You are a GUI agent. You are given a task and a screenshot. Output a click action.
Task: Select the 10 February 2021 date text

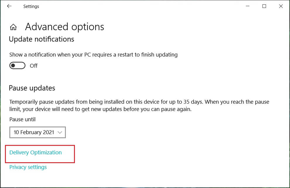(x=34, y=132)
